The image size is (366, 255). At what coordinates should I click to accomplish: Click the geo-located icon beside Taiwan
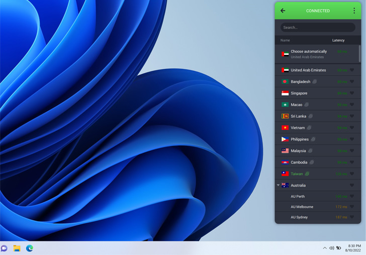307,174
